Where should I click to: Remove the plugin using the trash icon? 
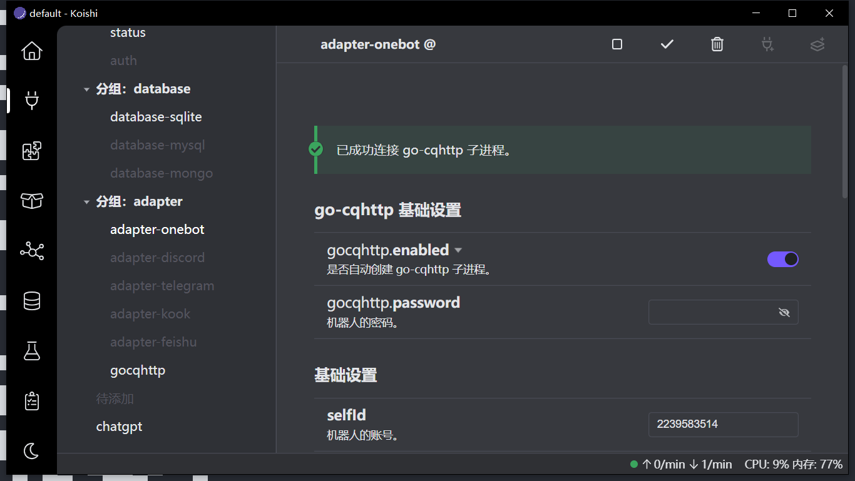pyautogui.click(x=717, y=44)
